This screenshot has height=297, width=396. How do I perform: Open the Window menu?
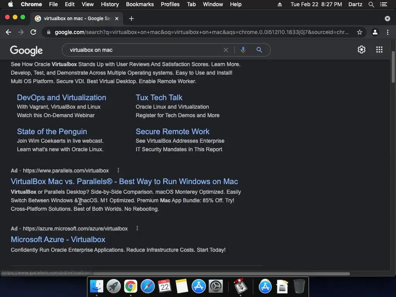213,4
